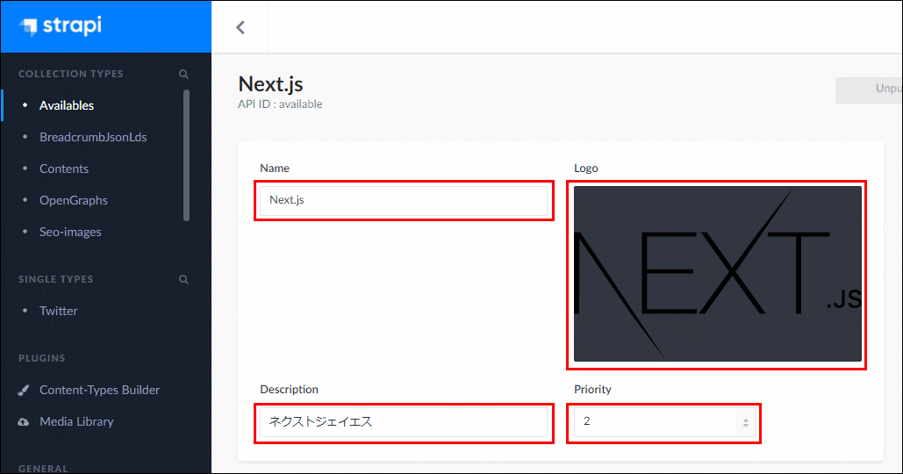
Task: Click the COLLECTION TYPES section heading
Action: (71, 74)
